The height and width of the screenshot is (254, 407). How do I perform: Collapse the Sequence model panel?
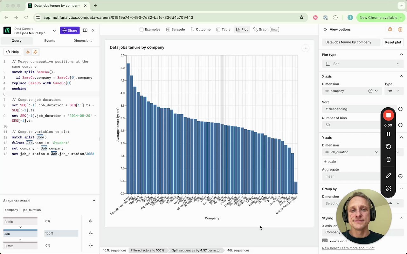[94, 201]
